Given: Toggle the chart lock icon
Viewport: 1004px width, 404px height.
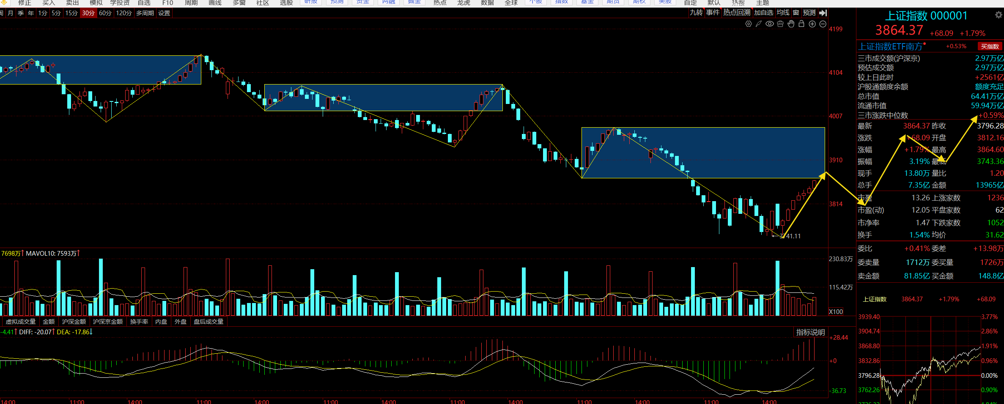Looking at the screenshot, I should click(801, 24).
